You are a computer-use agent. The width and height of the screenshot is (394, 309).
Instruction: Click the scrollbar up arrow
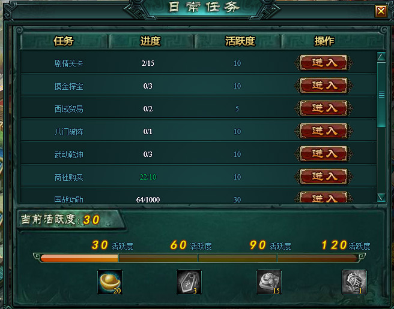pos(381,56)
